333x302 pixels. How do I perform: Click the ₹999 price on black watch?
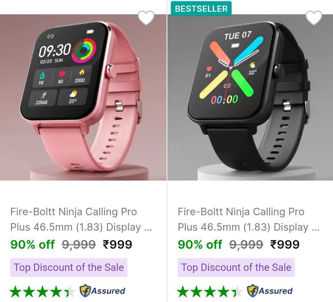285,244
